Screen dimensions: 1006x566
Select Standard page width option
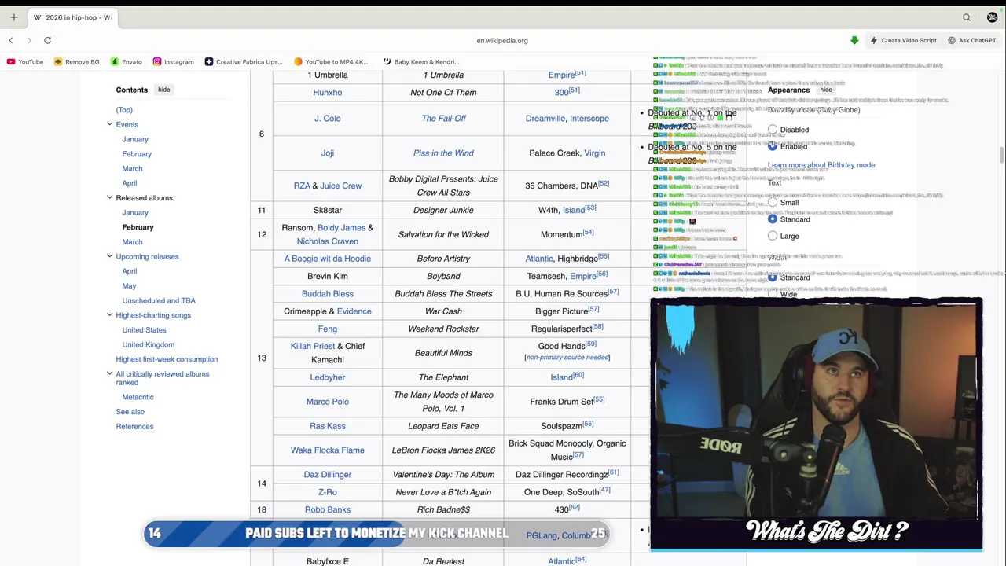pyautogui.click(x=773, y=277)
